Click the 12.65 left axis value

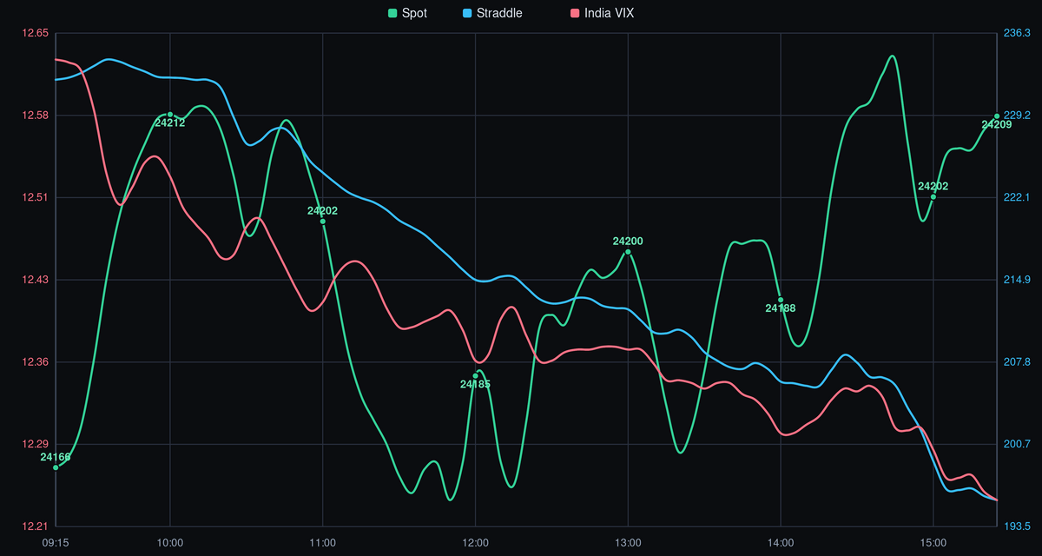tap(36, 33)
